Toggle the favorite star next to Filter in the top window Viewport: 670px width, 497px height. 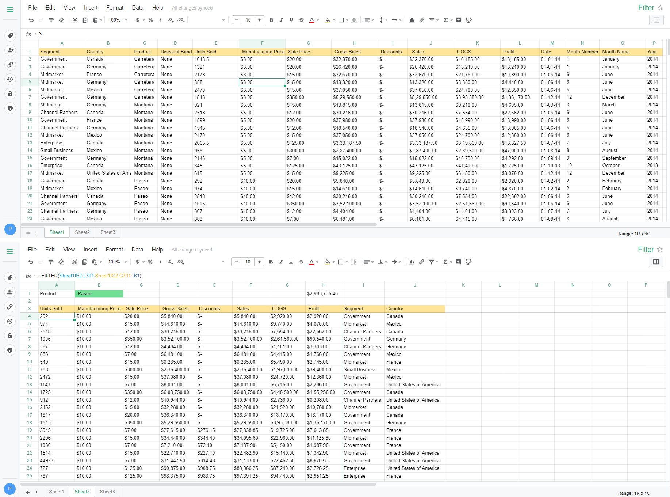[x=660, y=8]
